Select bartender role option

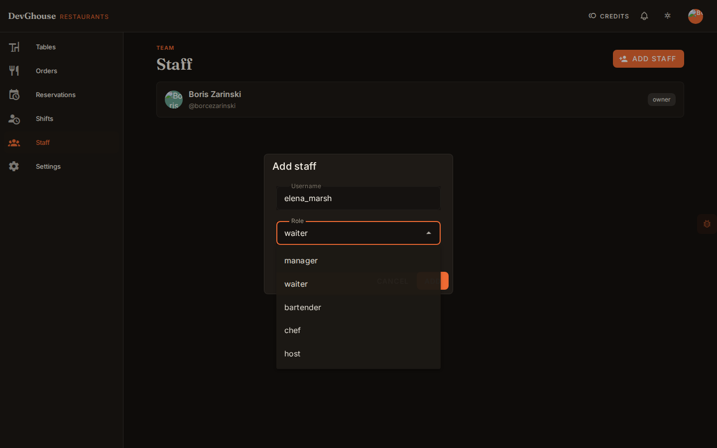coord(358,308)
